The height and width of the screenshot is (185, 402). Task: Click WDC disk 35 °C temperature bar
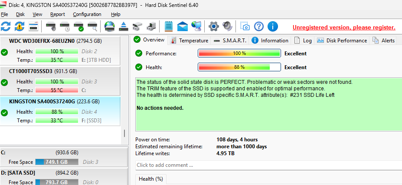pyautogui.click(x=57, y=60)
